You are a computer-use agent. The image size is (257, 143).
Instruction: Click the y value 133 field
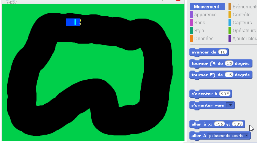coord(238,124)
